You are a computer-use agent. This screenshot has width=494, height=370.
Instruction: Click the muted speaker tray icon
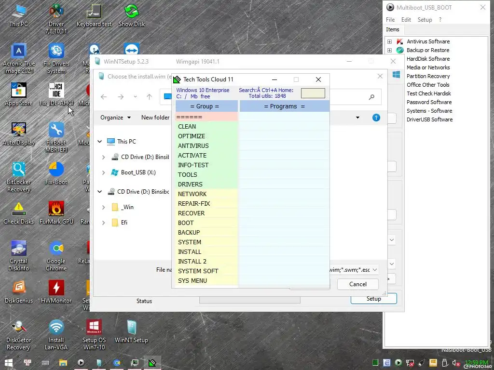pos(456,363)
